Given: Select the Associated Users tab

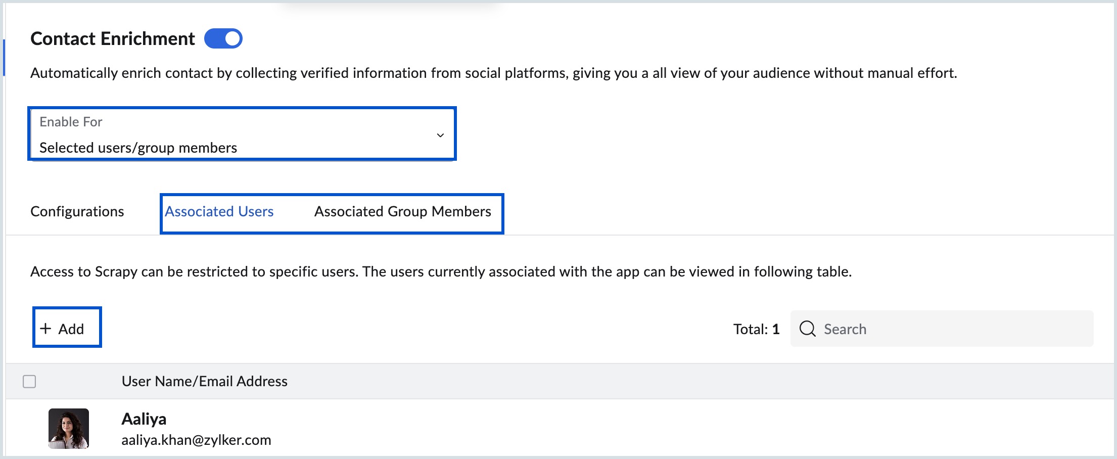Looking at the screenshot, I should 218,211.
